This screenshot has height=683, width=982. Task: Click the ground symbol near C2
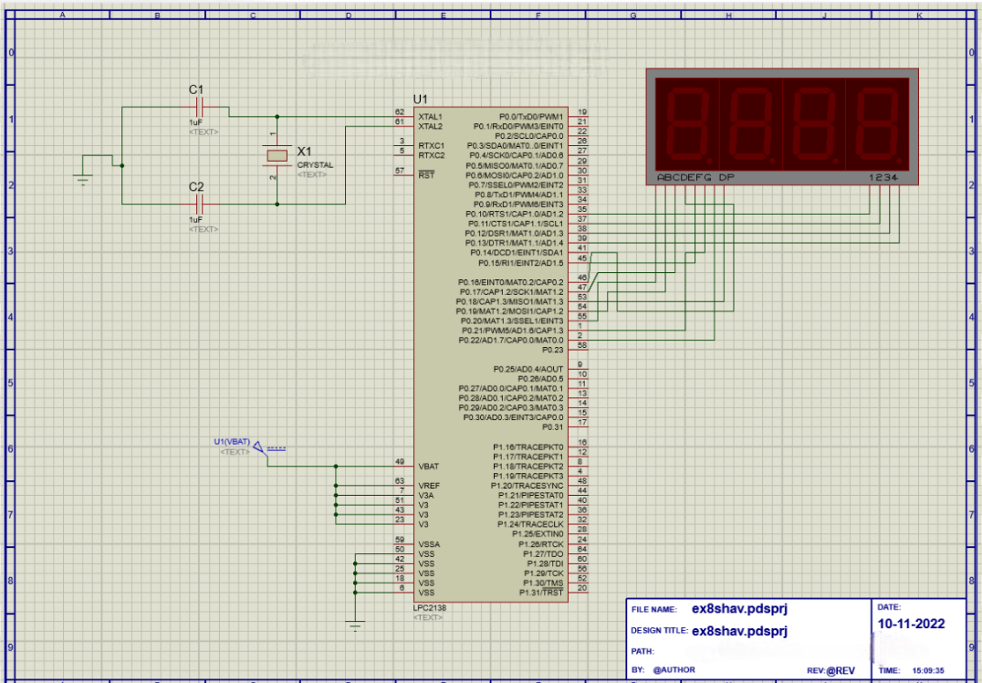(x=84, y=180)
